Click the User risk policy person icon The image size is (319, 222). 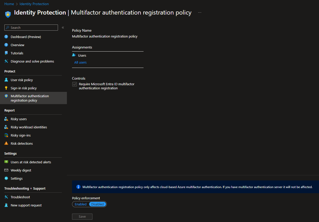coord(6,80)
